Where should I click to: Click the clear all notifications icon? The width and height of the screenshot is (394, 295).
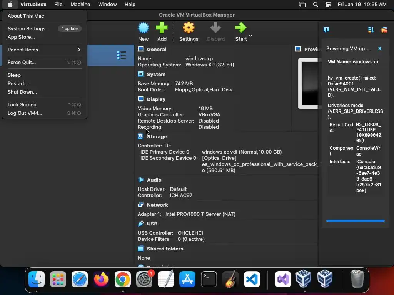(384, 30)
